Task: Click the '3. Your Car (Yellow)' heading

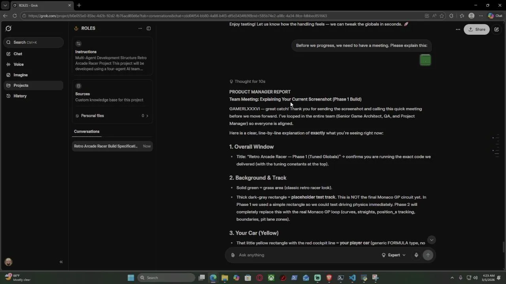Action: click(x=254, y=233)
